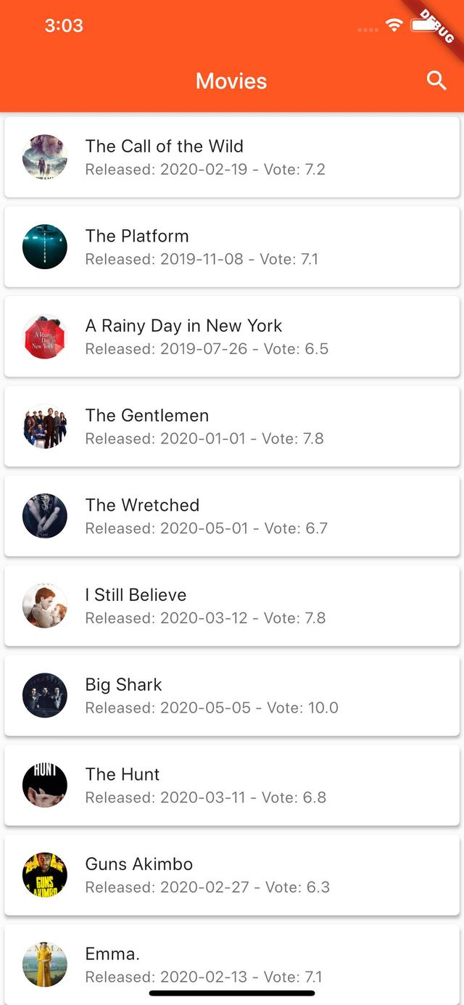Tap The Call of the Wild poster thumbnail

(x=45, y=157)
